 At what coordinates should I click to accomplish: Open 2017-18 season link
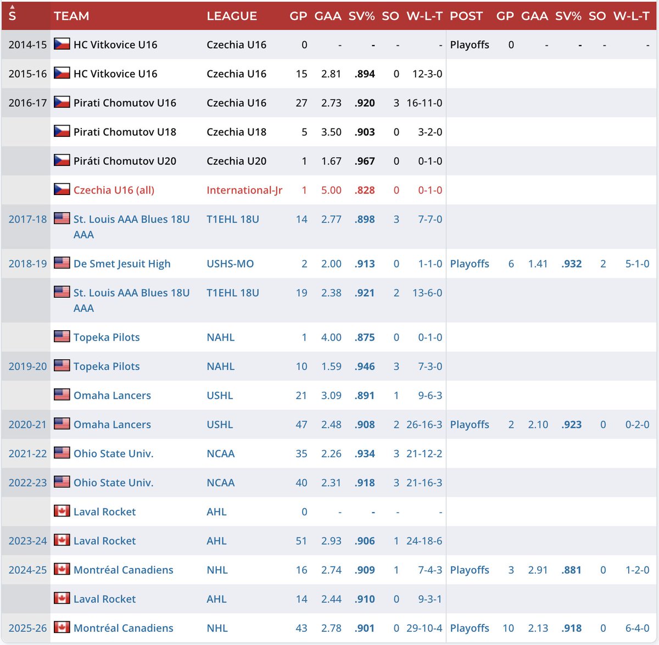27,219
